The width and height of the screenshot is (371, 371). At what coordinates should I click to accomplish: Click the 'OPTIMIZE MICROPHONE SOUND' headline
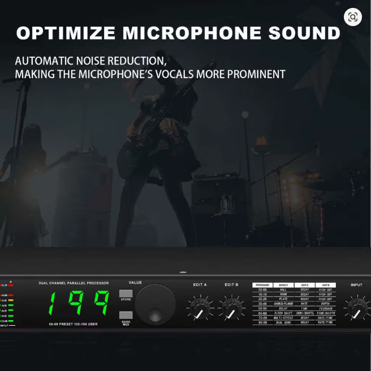178,33
